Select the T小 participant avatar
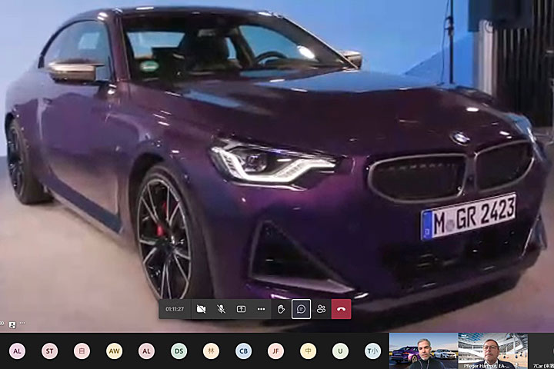Image resolution: width=554 pixels, height=369 pixels. (x=372, y=351)
